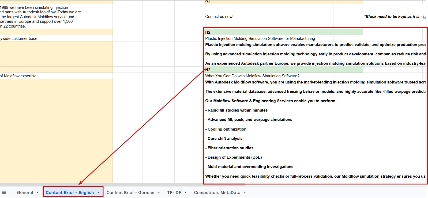
Task: Click 'As an experienced Autodesk partner Europe' text
Action: pyautogui.click(x=316, y=63)
